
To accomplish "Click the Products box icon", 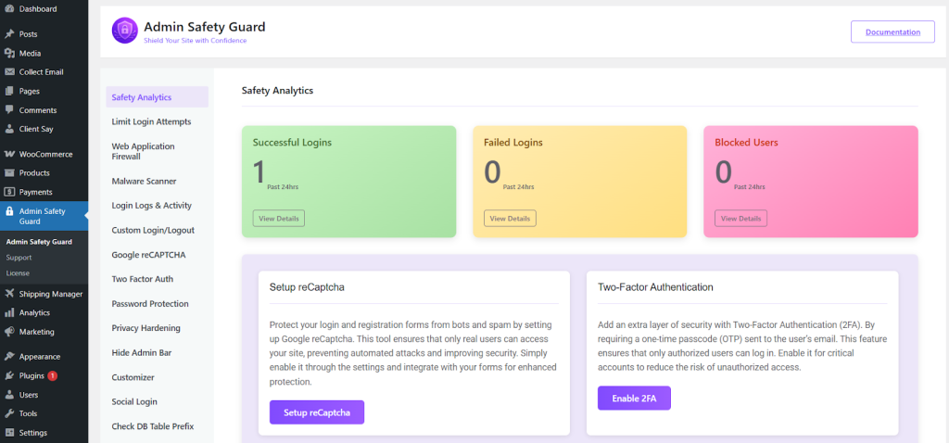I will coord(9,173).
